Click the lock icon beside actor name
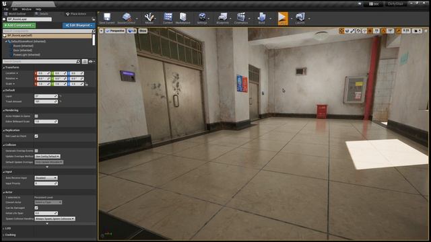This screenshot has width=431, height=242. [x=94, y=19]
